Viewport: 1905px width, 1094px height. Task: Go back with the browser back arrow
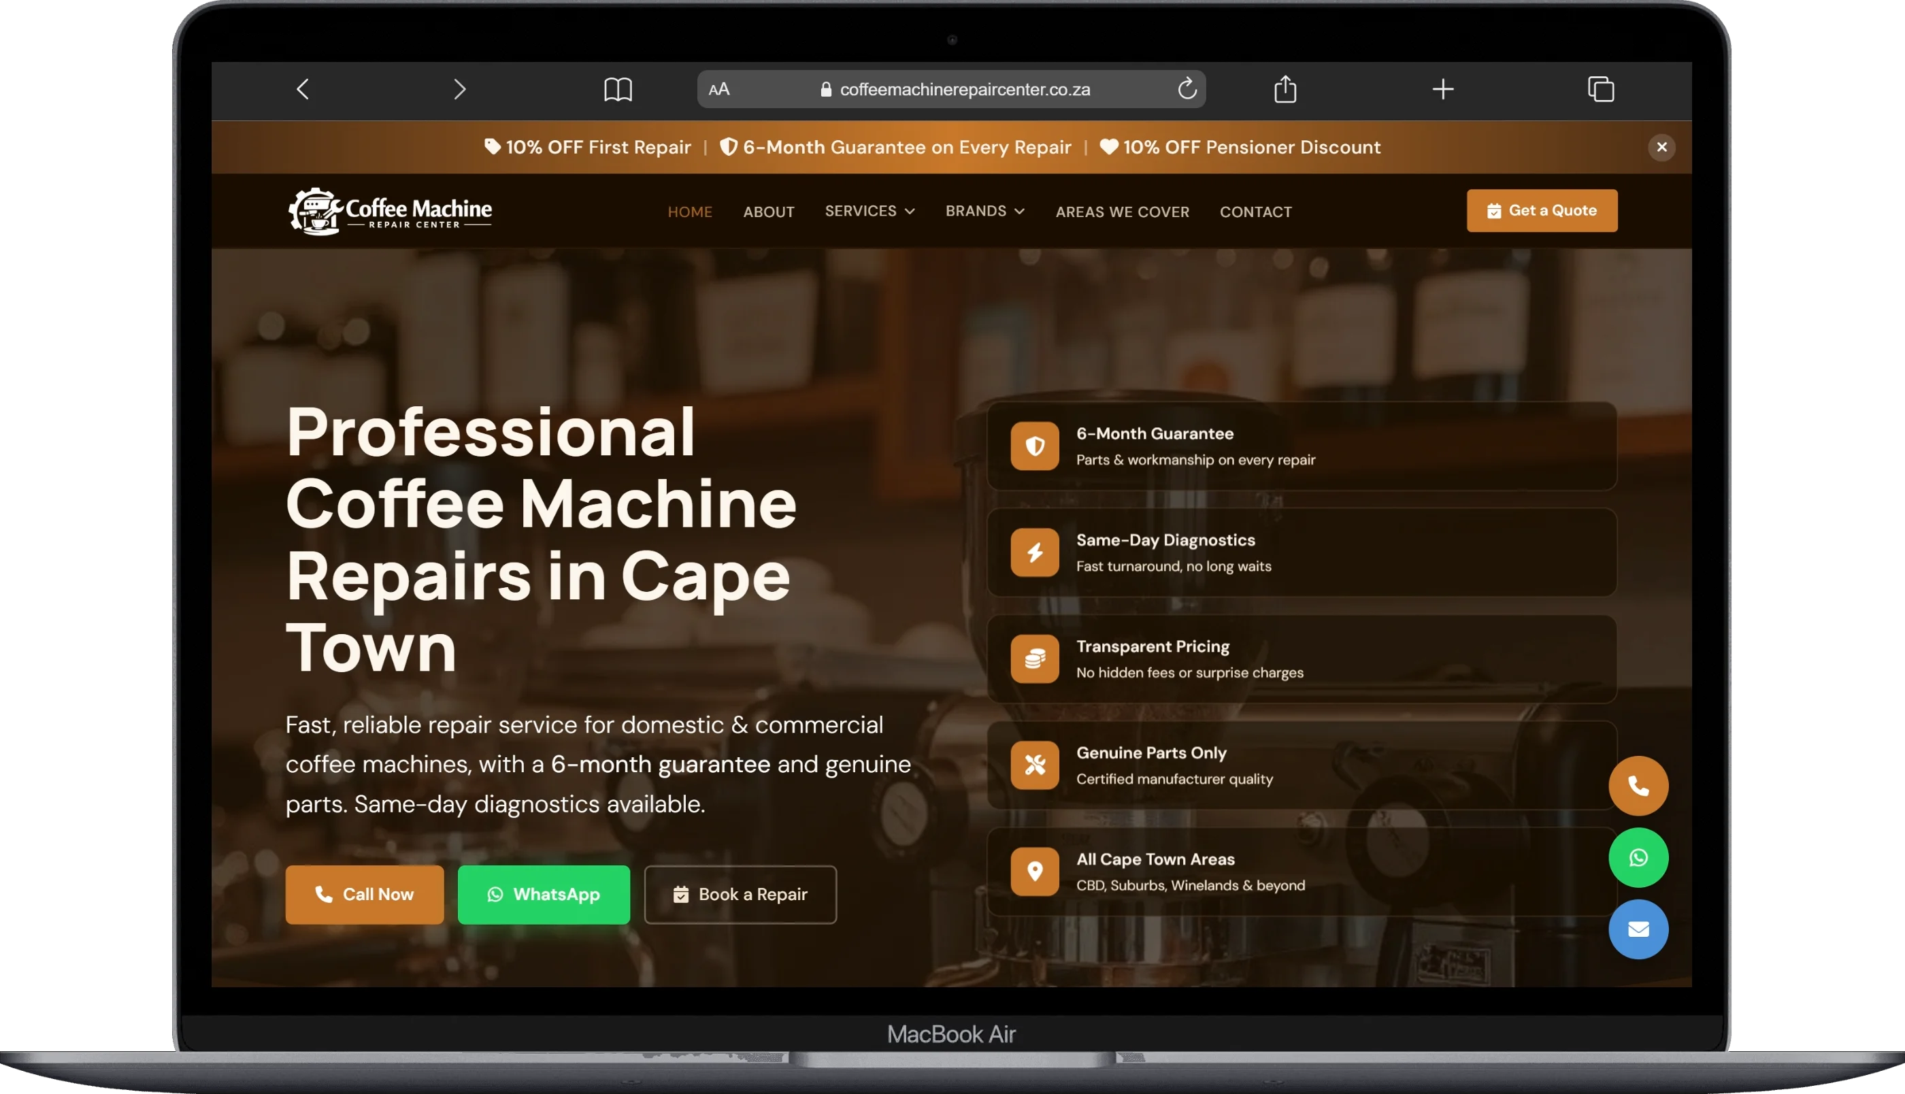pos(303,89)
